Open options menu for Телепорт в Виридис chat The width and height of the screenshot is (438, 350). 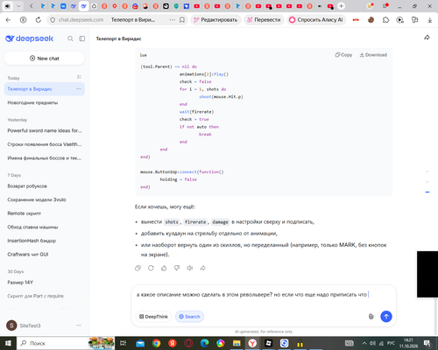pos(79,88)
